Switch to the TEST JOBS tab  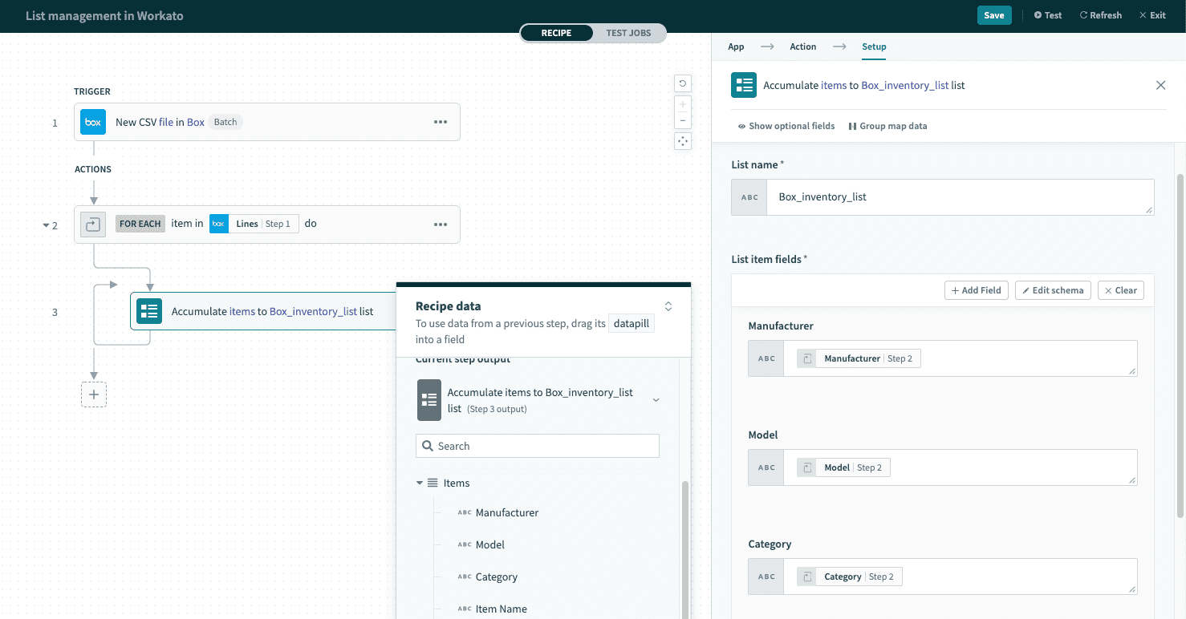point(628,33)
